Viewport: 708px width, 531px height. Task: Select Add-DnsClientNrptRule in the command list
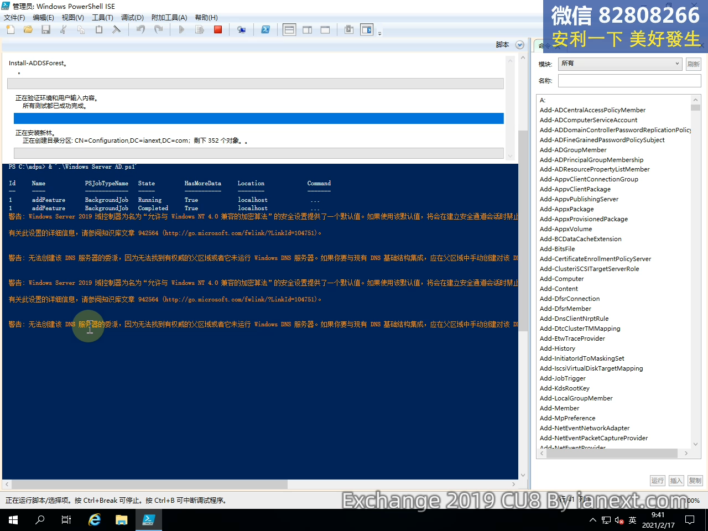pos(574,319)
